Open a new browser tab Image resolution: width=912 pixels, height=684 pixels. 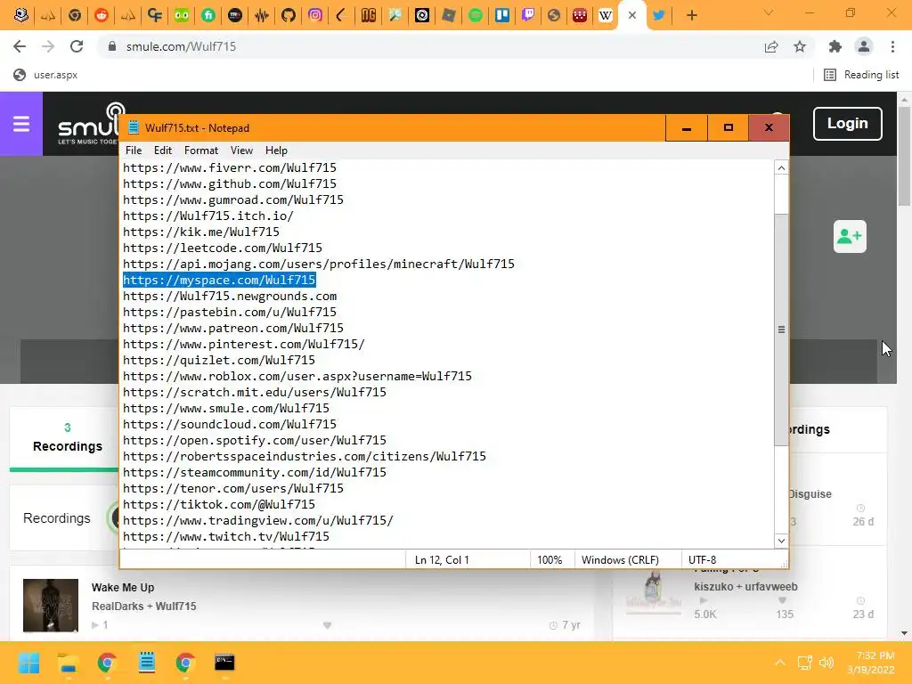[x=691, y=15]
